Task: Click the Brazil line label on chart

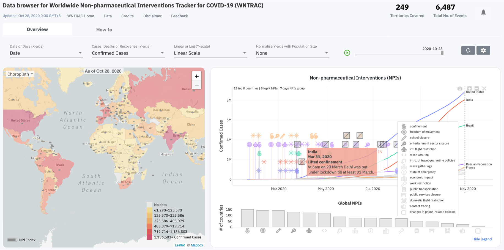Action: [x=470, y=126]
